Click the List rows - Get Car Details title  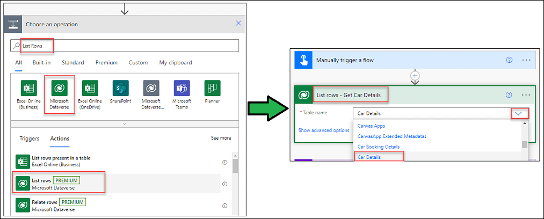coord(349,95)
